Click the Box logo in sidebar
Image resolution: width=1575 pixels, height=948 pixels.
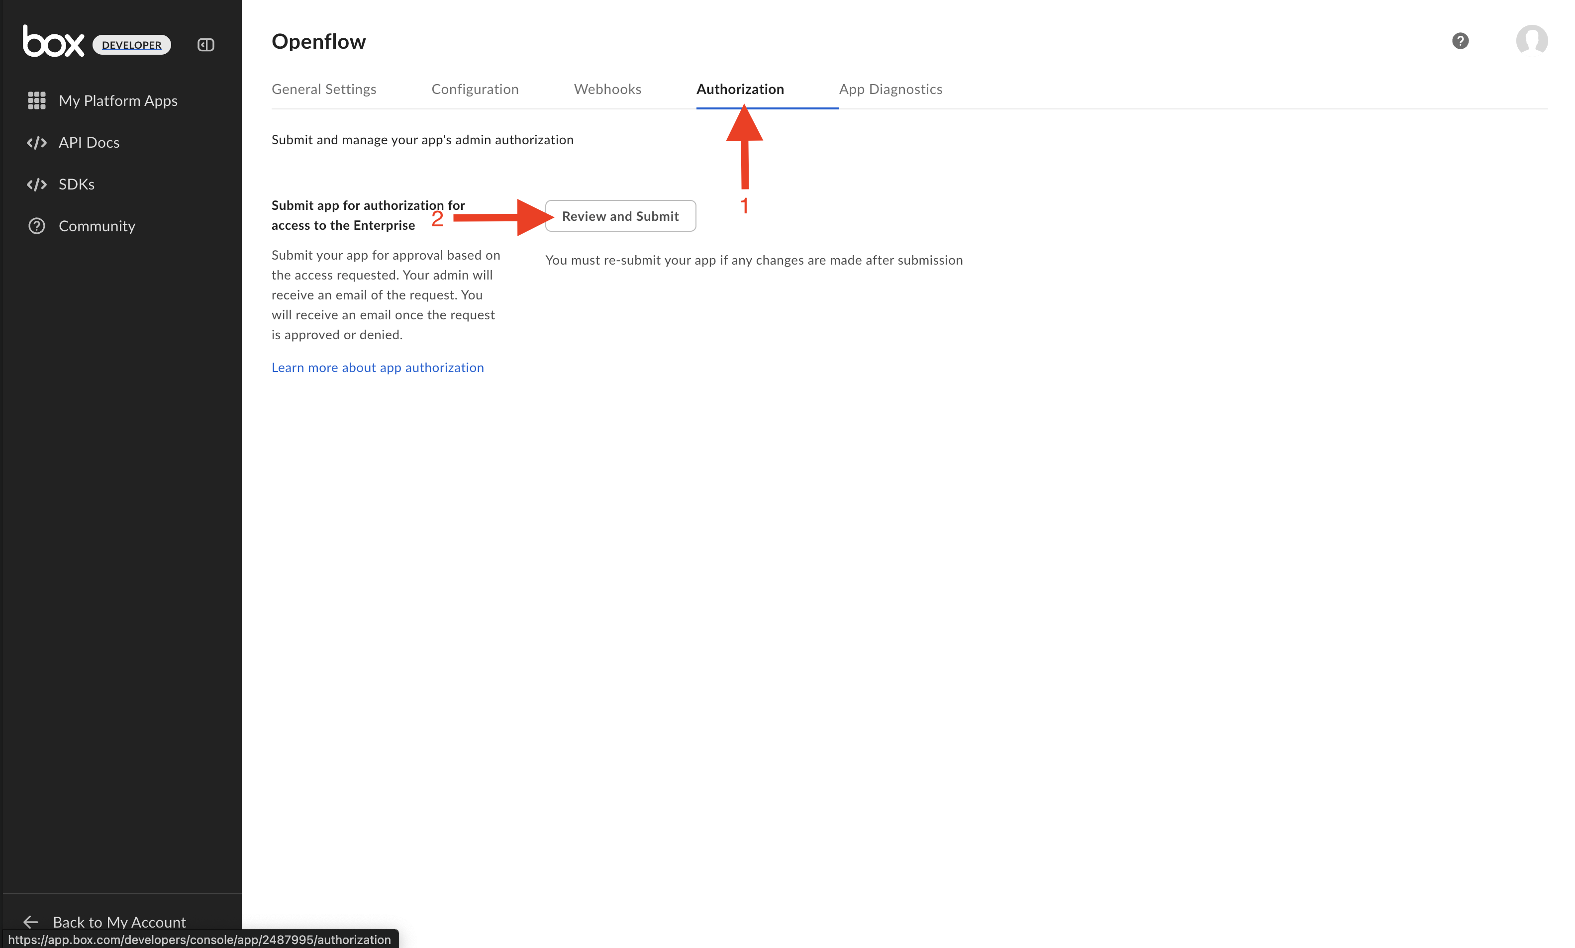(x=53, y=42)
